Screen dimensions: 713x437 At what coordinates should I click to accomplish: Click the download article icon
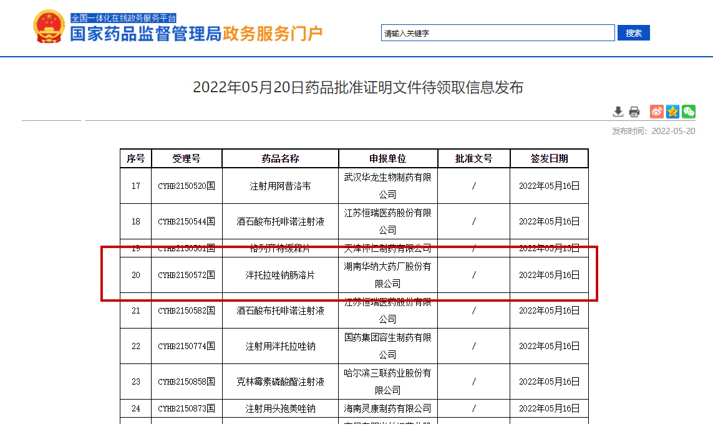tap(618, 112)
